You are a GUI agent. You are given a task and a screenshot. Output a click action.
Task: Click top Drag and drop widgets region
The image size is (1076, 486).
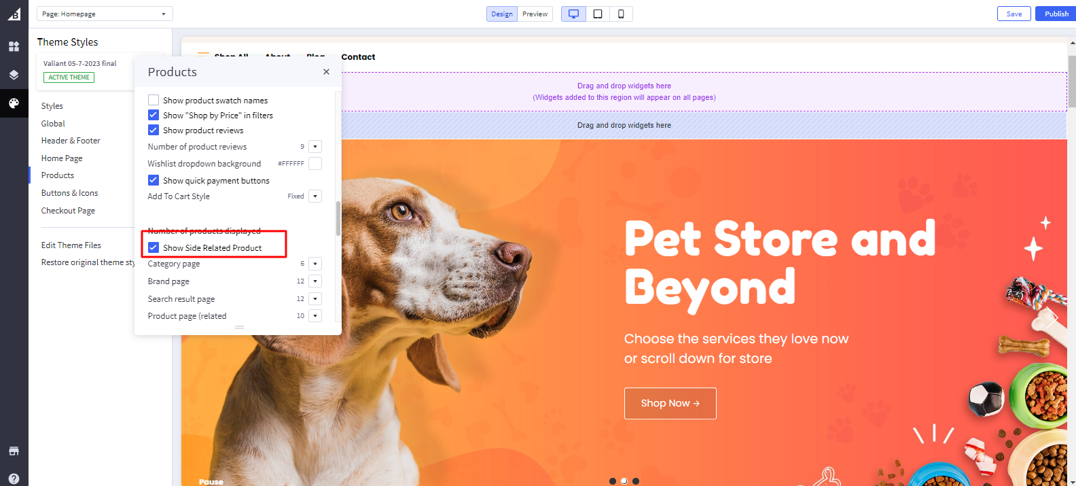[x=624, y=91]
